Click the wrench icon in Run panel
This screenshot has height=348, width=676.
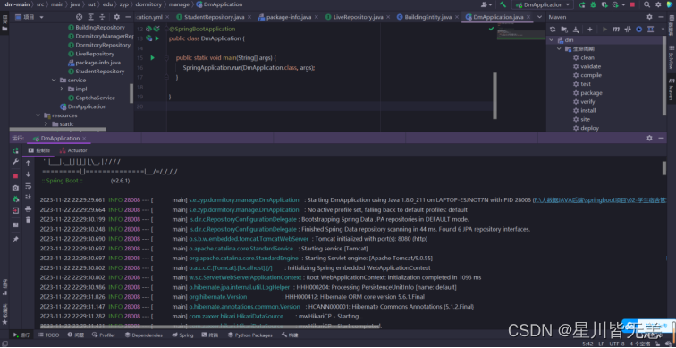15,162
